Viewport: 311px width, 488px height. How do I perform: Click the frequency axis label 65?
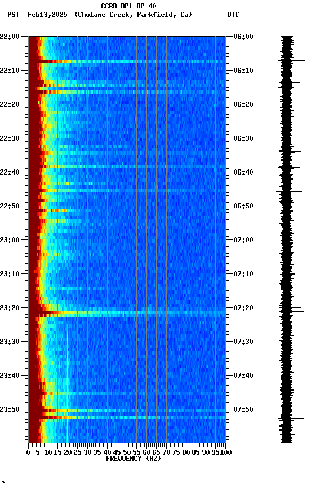pyautogui.click(x=157, y=452)
